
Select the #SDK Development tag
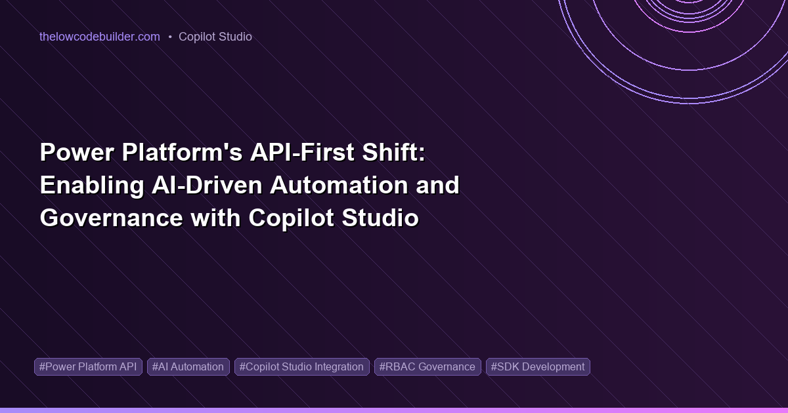point(538,367)
